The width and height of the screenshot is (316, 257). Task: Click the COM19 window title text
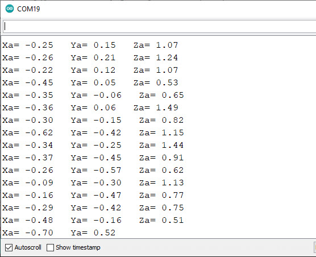click(28, 9)
